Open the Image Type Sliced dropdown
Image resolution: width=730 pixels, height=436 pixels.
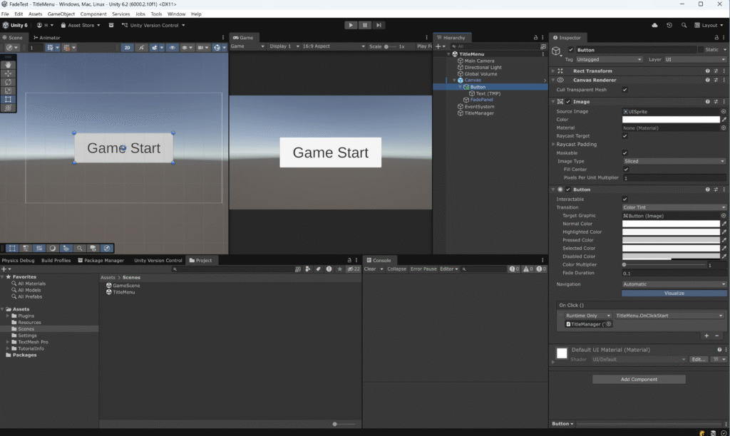(674, 161)
